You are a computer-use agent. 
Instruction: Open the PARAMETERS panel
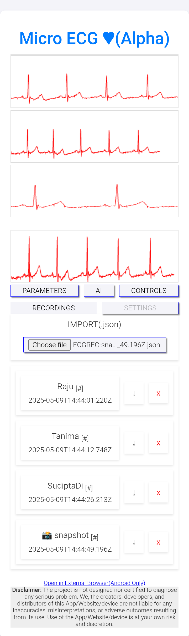coord(44,291)
